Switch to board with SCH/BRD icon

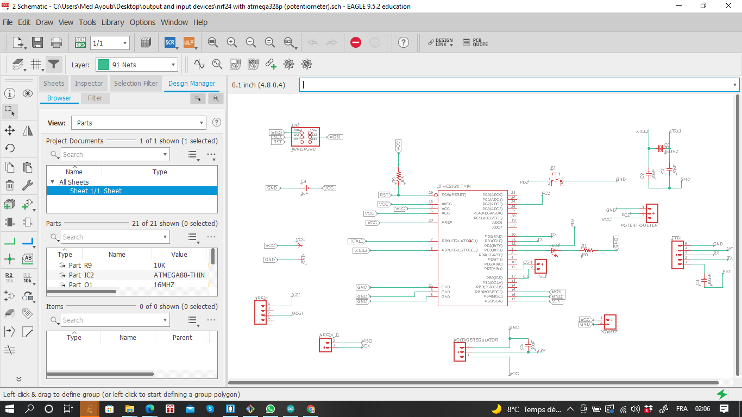coord(80,42)
